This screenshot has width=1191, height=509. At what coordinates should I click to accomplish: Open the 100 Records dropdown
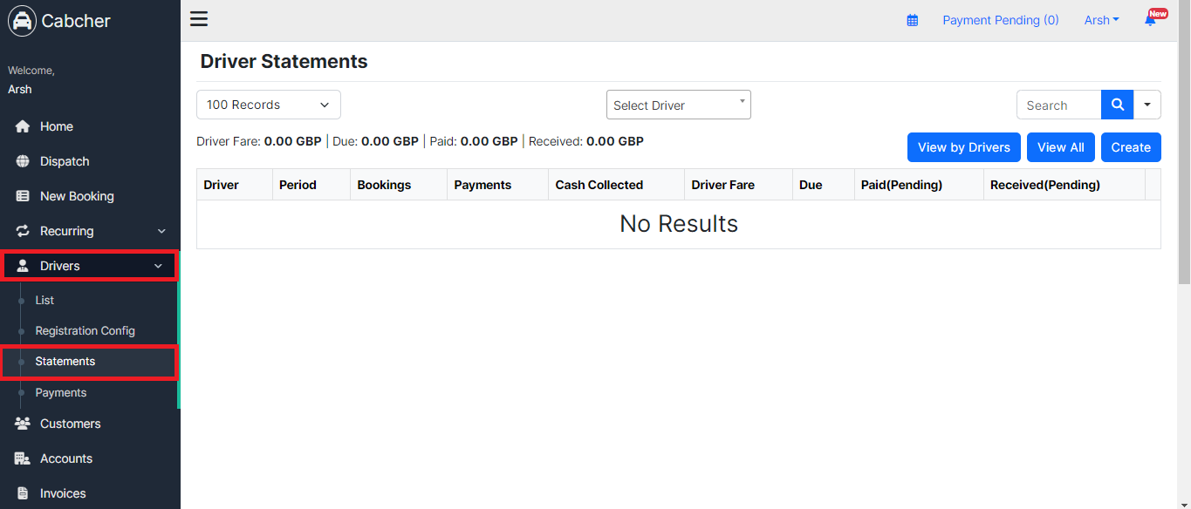[x=269, y=105]
